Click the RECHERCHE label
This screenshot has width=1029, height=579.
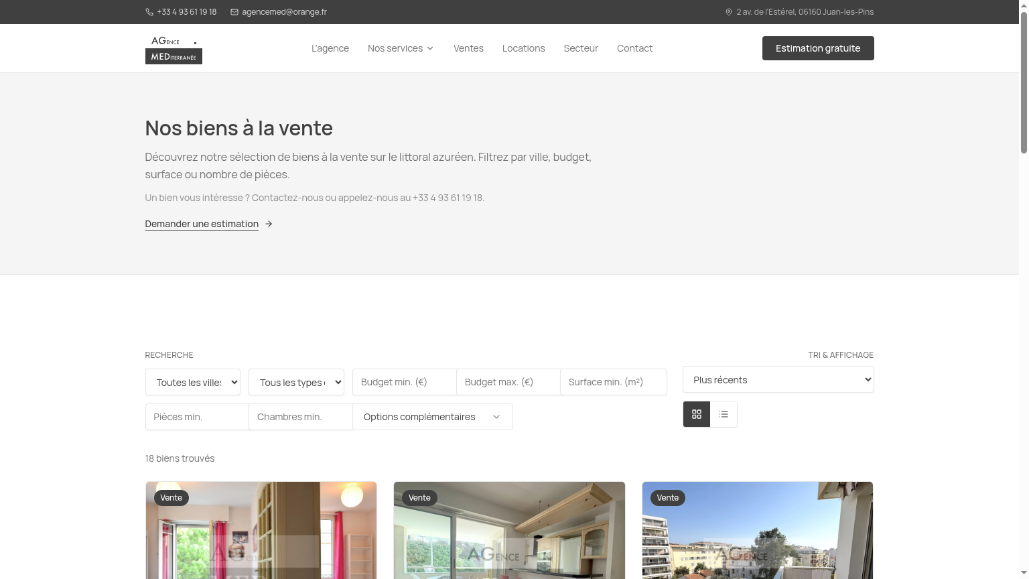[169, 355]
